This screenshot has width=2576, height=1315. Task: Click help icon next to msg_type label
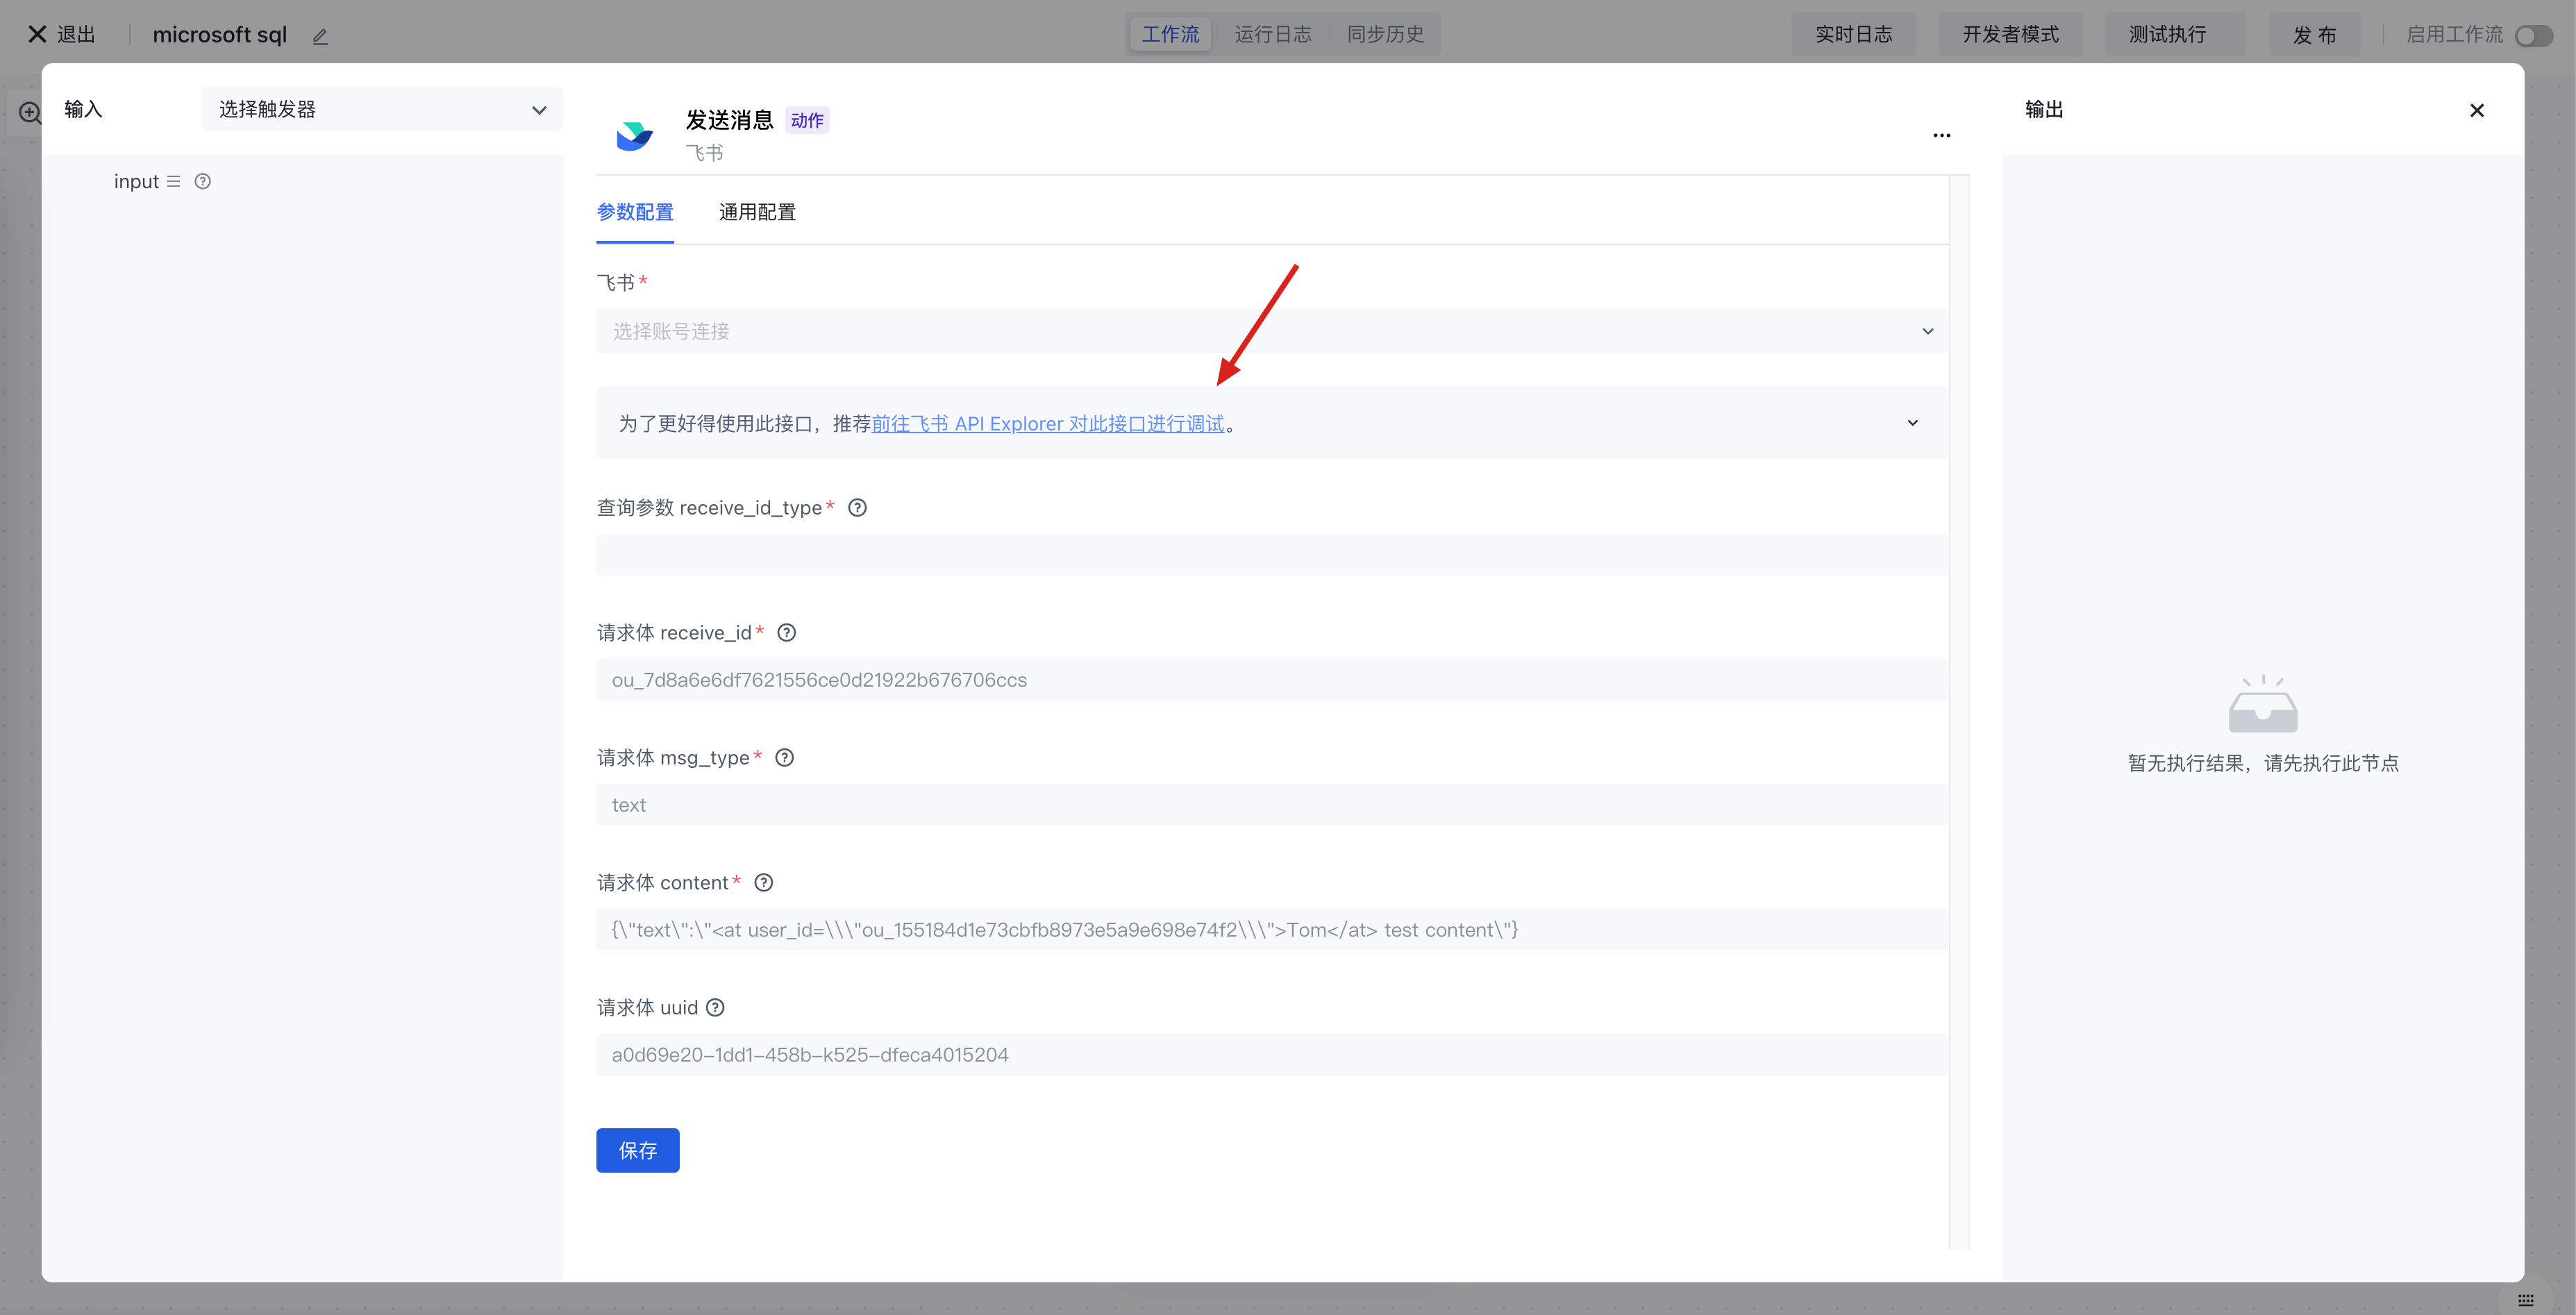click(784, 758)
